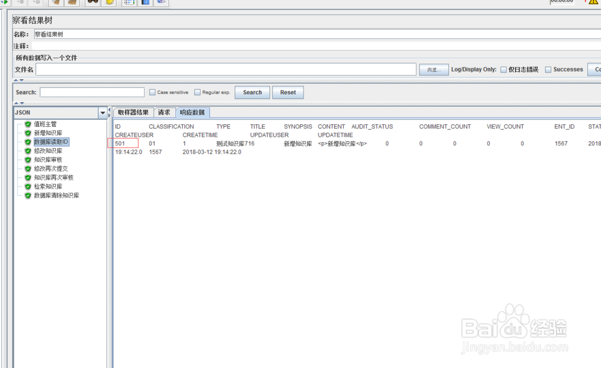601x368 pixels.
Task: Open the blue Help toolbar icon
Action: (145, 2)
